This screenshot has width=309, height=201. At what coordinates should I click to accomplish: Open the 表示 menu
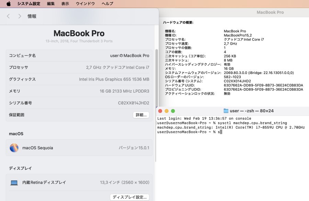tap(65, 4)
